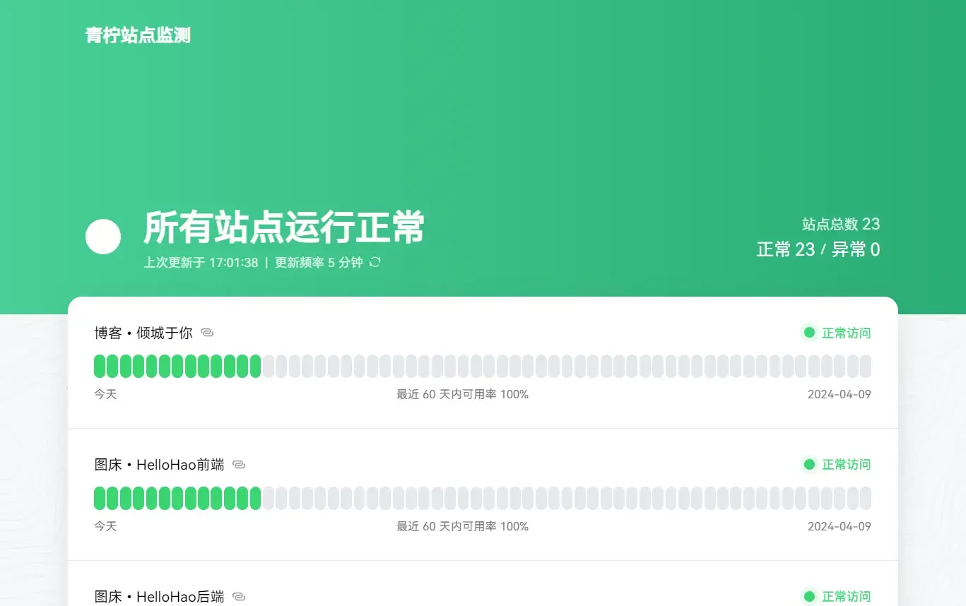
Task: Click the green status dot in 博客 row
Action: (x=809, y=333)
